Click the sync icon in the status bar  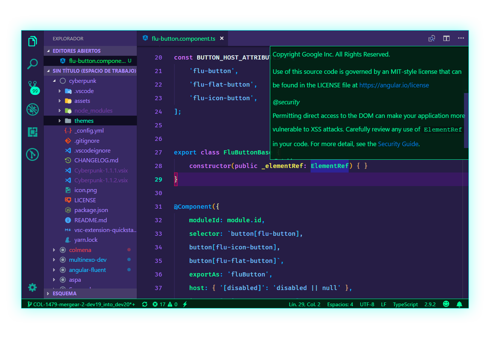(x=145, y=304)
